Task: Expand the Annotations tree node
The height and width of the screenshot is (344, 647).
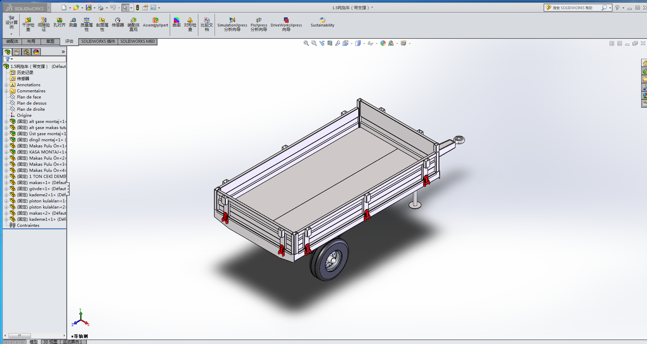Action: click(x=6, y=85)
